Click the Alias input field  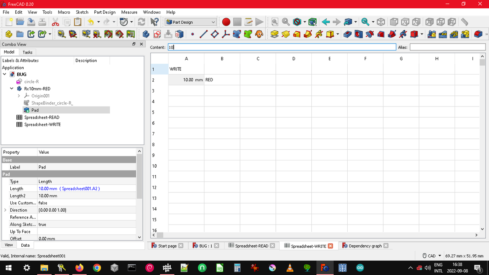447,47
